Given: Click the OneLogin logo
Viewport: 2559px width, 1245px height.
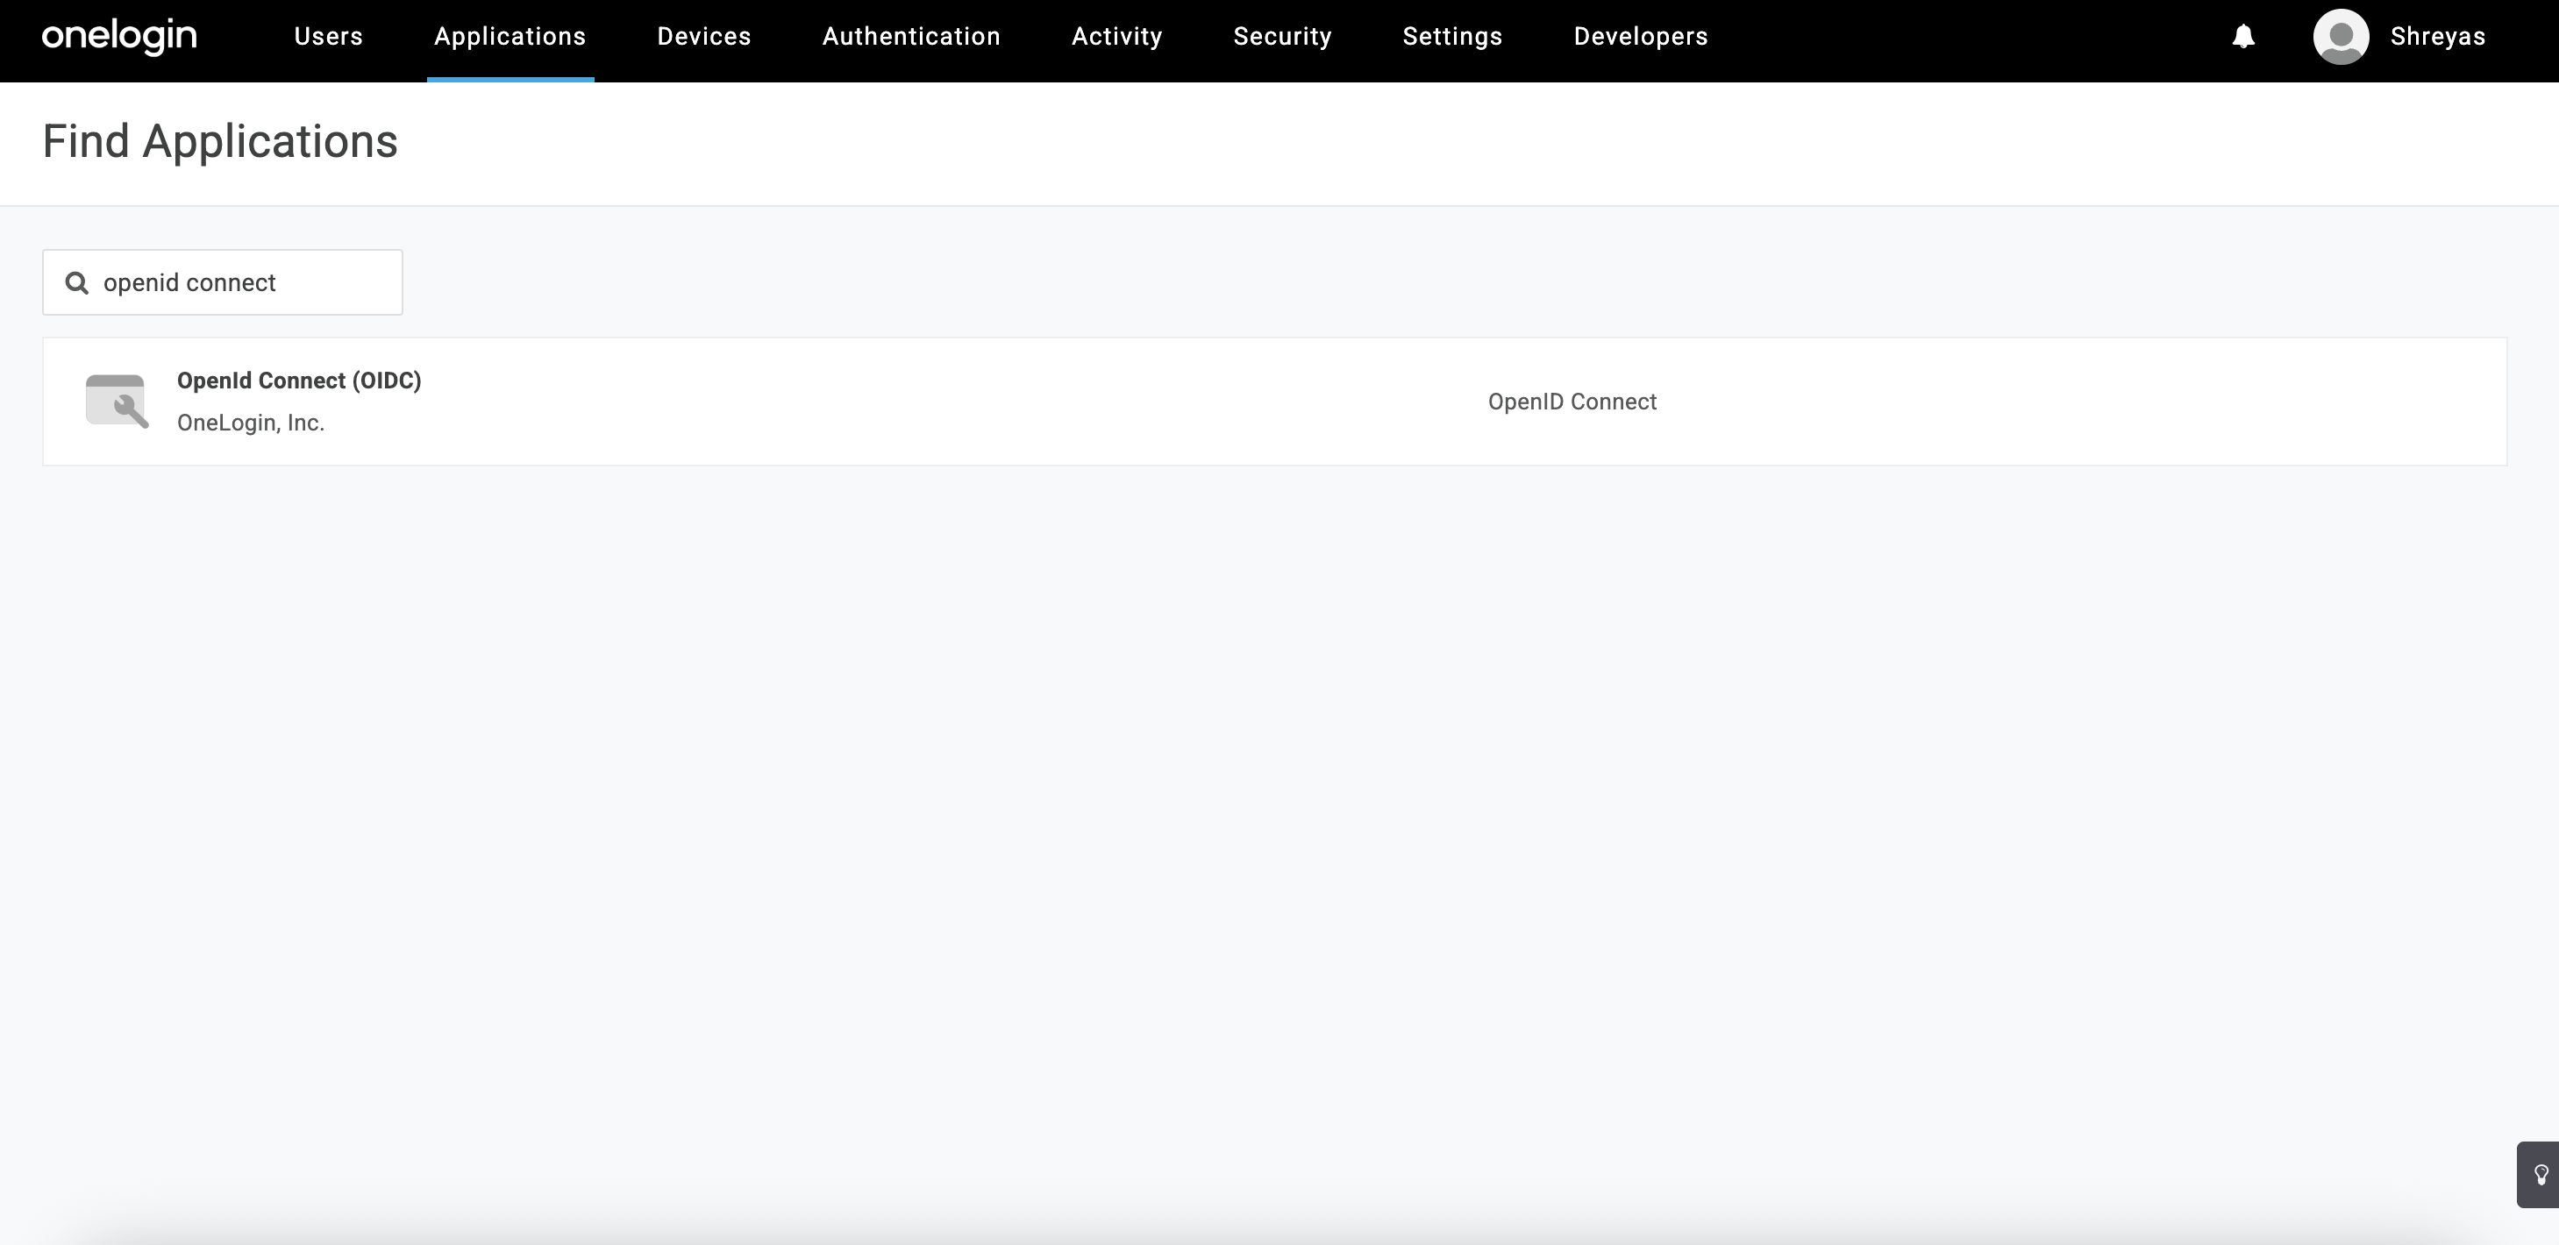Looking at the screenshot, I should [x=119, y=37].
